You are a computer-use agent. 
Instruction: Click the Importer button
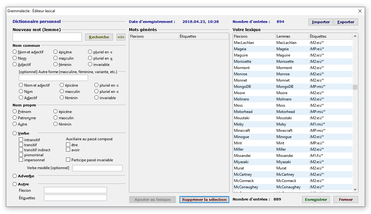click(x=320, y=22)
